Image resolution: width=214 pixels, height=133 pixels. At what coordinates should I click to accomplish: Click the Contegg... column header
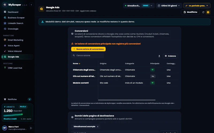click(171, 64)
